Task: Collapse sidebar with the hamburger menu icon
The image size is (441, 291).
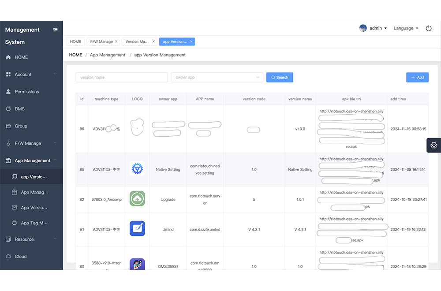Action: (x=56, y=30)
